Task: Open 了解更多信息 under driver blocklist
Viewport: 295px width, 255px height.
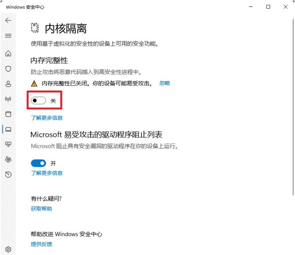Action: [x=47, y=173]
